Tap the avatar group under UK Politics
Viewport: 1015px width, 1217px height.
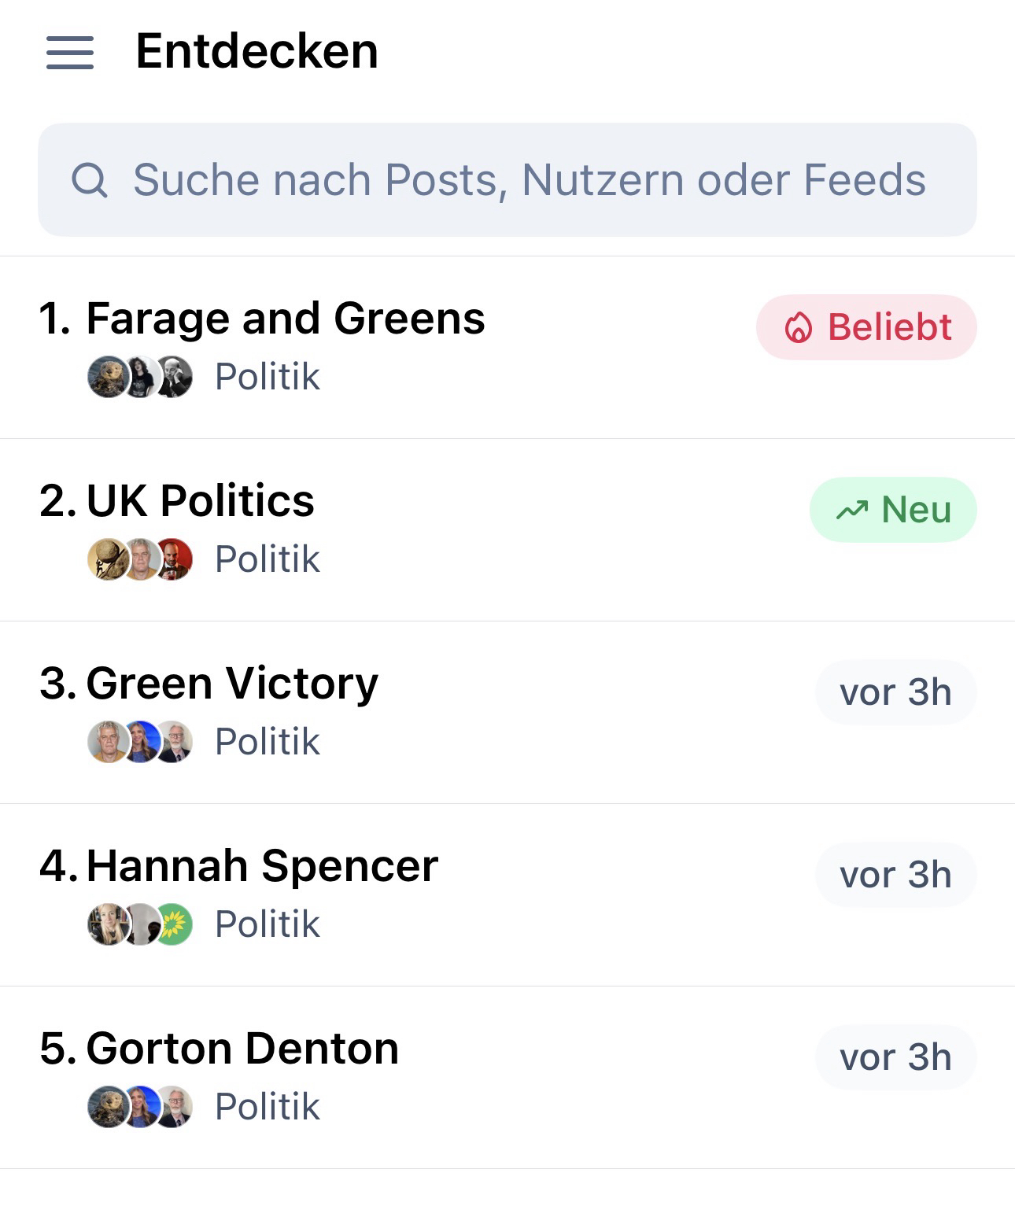(x=140, y=559)
